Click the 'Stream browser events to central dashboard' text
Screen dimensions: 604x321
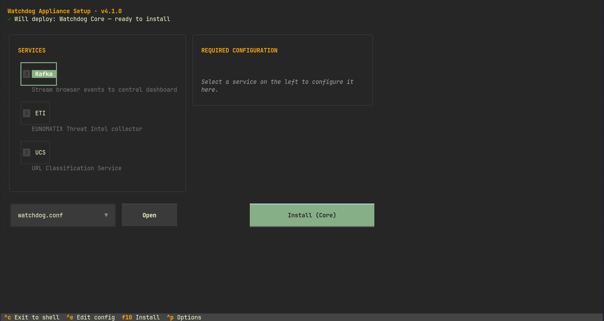pos(104,90)
